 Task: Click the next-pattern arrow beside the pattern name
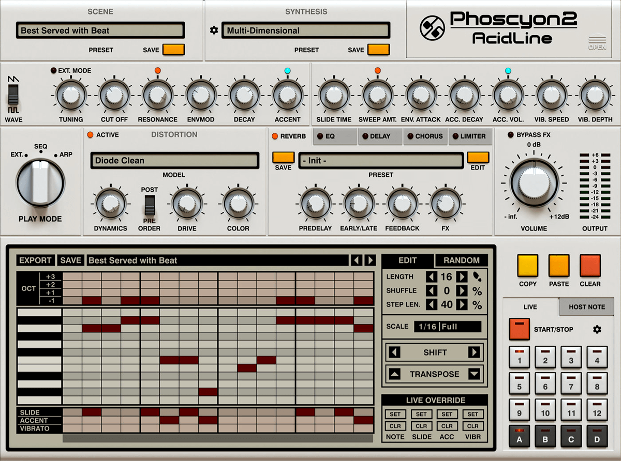[371, 260]
